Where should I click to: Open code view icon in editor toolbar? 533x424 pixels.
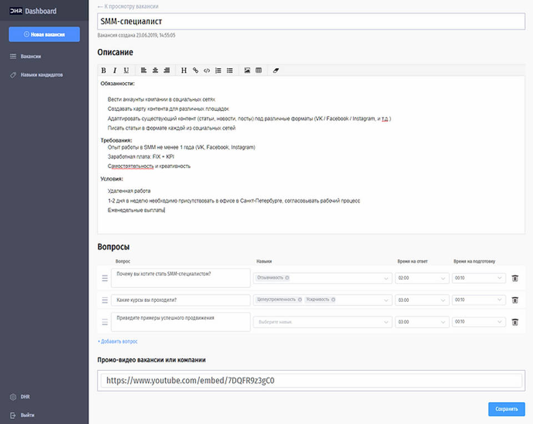coord(207,70)
